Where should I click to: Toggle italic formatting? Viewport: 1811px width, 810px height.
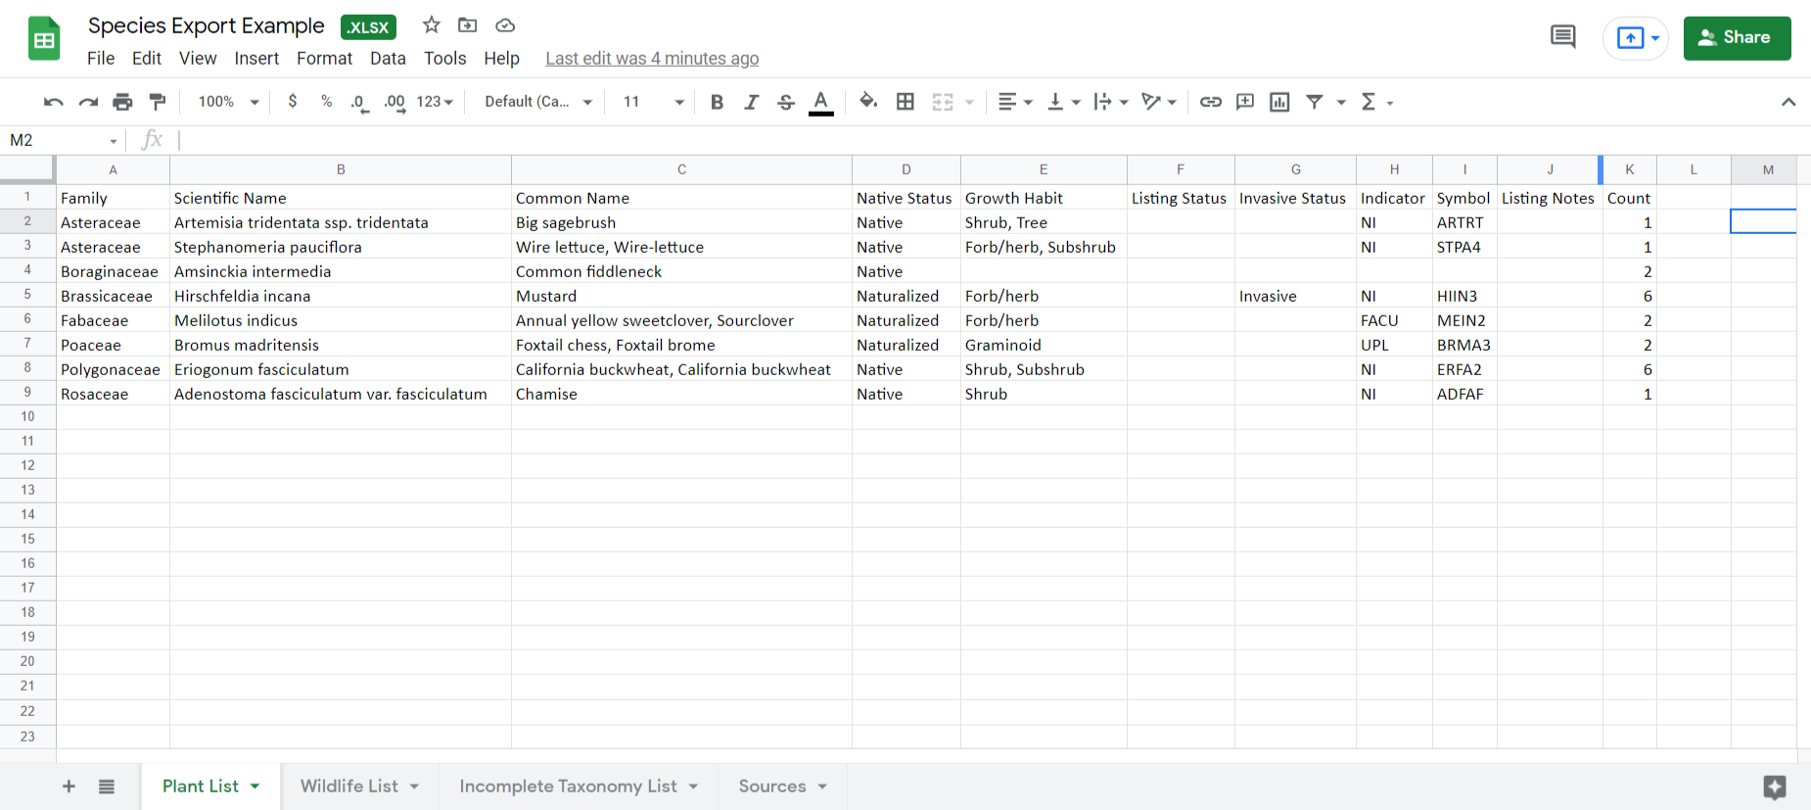point(751,102)
